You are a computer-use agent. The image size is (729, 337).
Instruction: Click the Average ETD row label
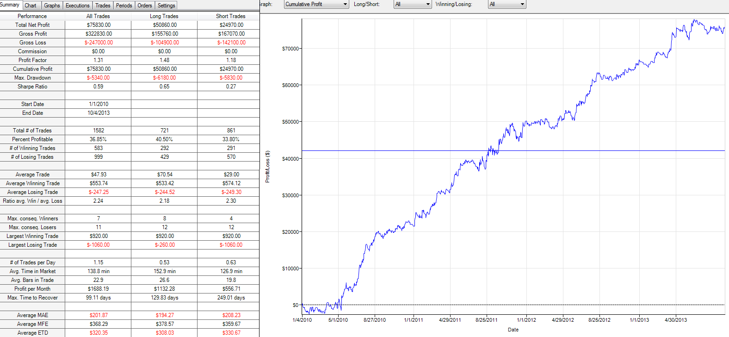point(32,333)
